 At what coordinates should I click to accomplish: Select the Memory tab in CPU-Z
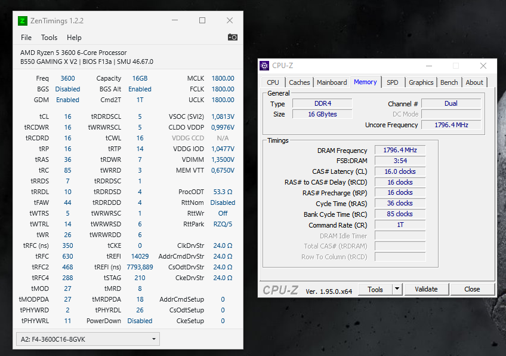click(x=365, y=82)
